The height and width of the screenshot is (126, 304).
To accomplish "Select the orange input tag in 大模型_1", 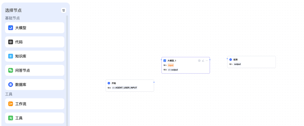I will click(x=171, y=65).
